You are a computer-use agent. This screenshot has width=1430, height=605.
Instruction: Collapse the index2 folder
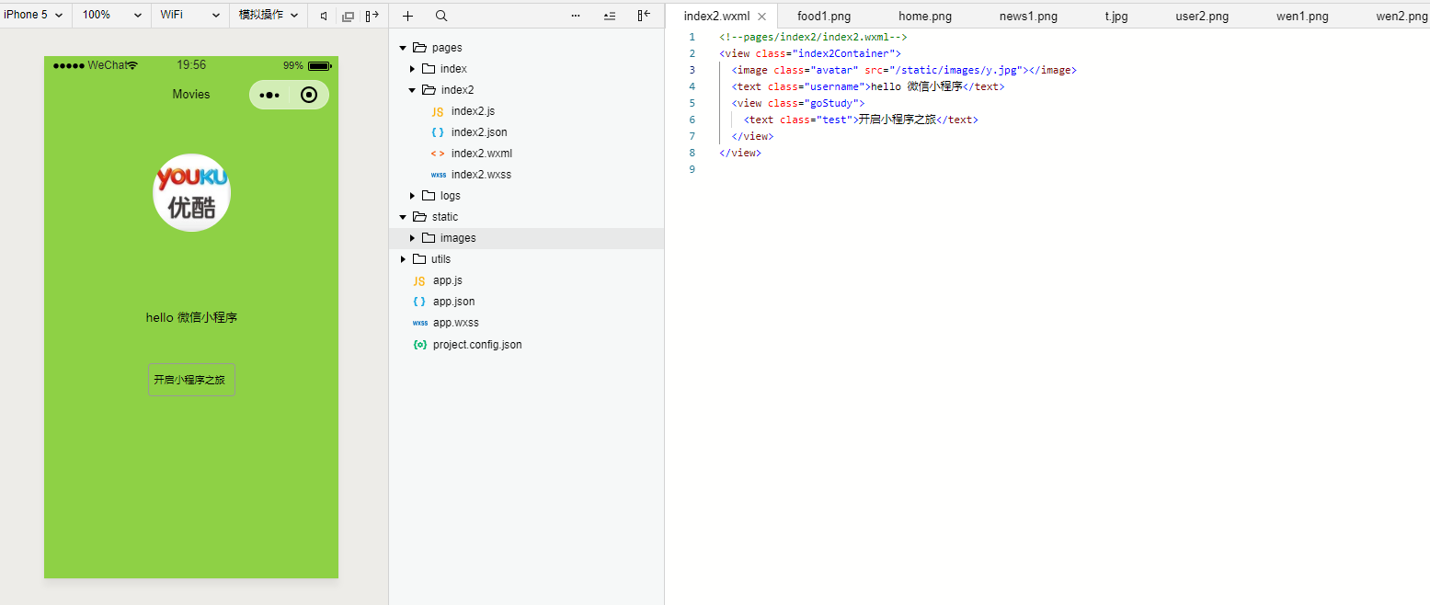tap(412, 90)
